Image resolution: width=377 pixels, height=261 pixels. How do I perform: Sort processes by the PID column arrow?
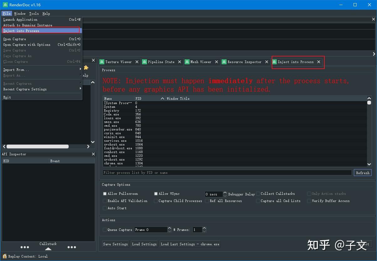pos(162,98)
